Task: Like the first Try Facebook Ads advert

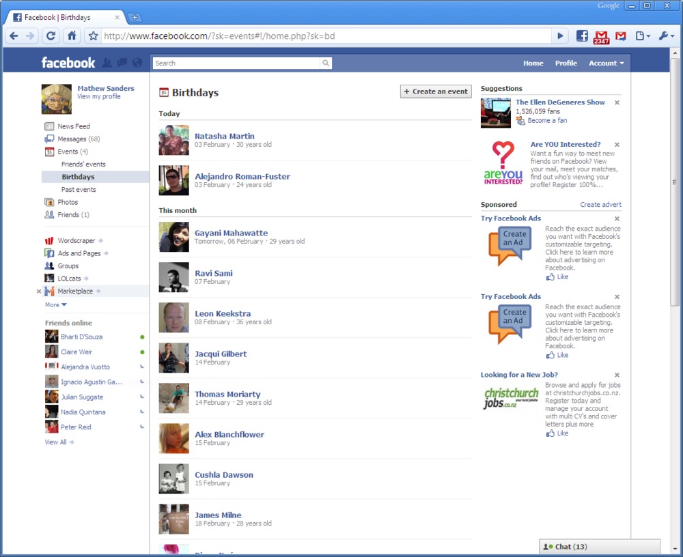Action: 557,277
